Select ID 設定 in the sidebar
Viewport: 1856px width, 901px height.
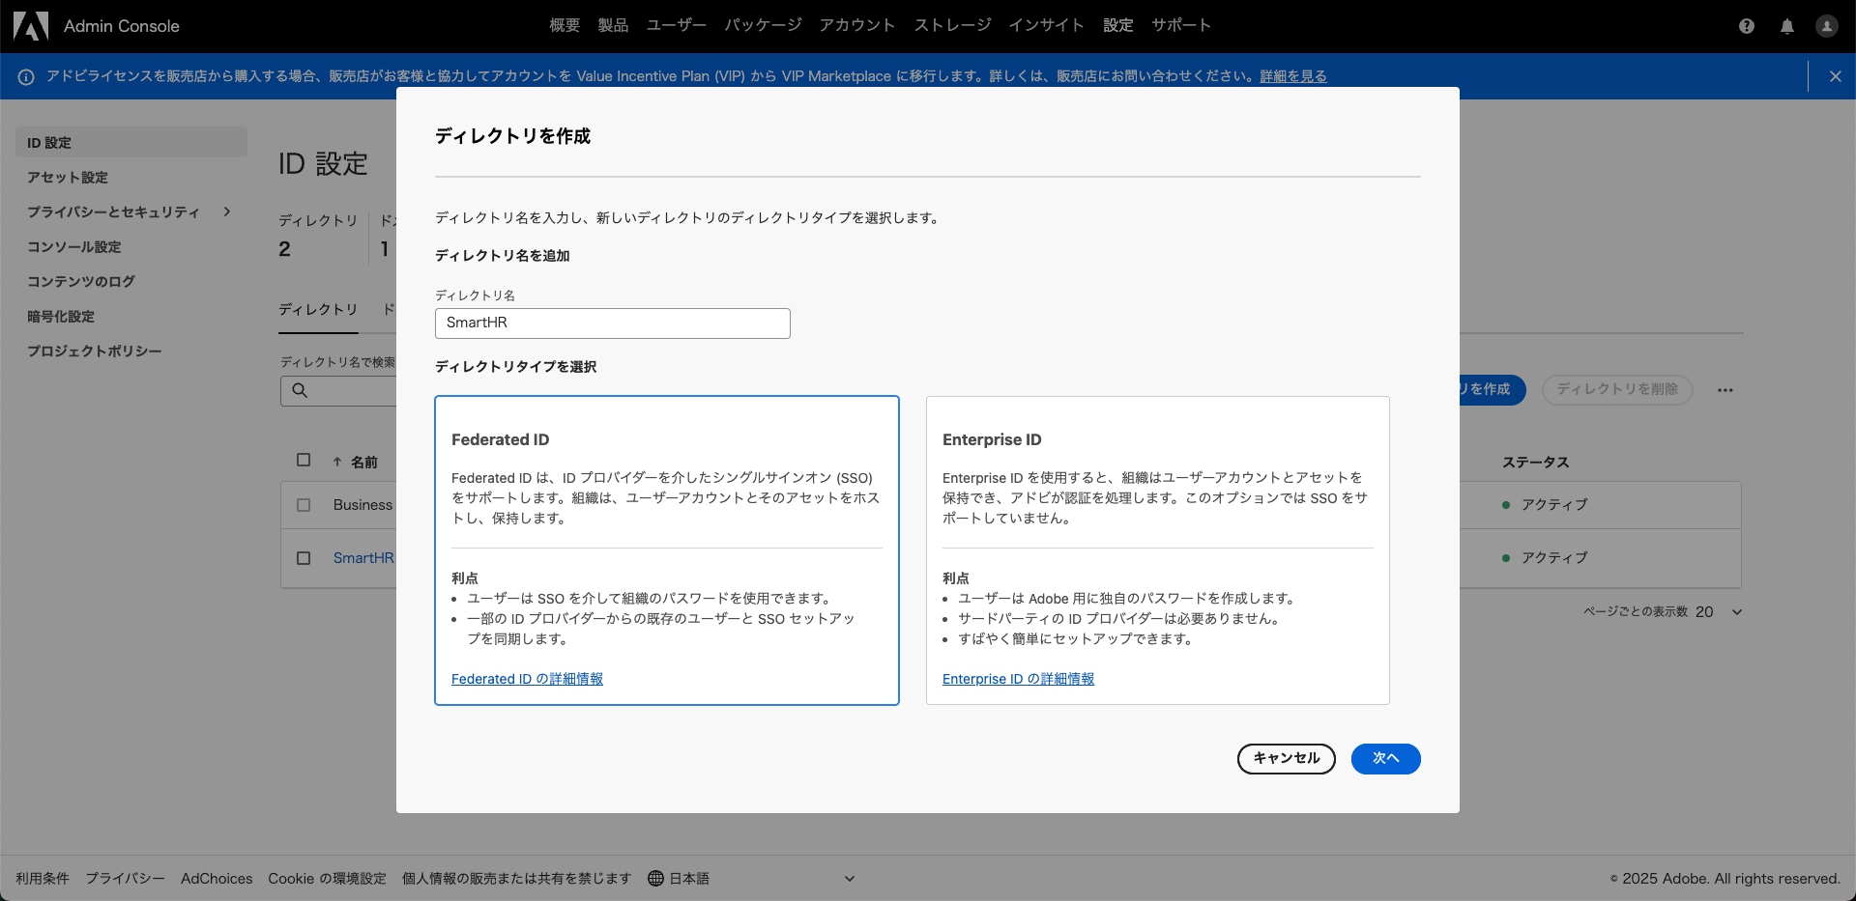131,142
